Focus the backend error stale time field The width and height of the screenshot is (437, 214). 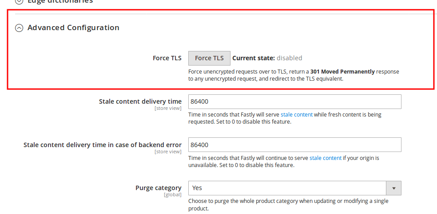point(294,145)
